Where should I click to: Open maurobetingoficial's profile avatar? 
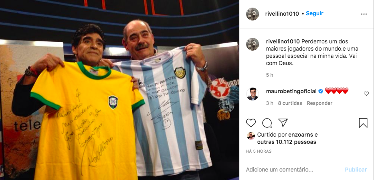(x=253, y=94)
